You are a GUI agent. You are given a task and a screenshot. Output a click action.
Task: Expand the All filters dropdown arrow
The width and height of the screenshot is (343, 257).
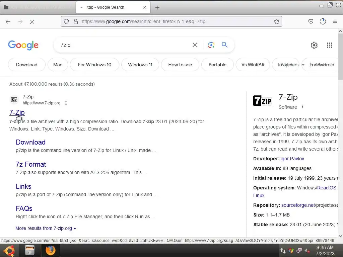(x=303, y=65)
